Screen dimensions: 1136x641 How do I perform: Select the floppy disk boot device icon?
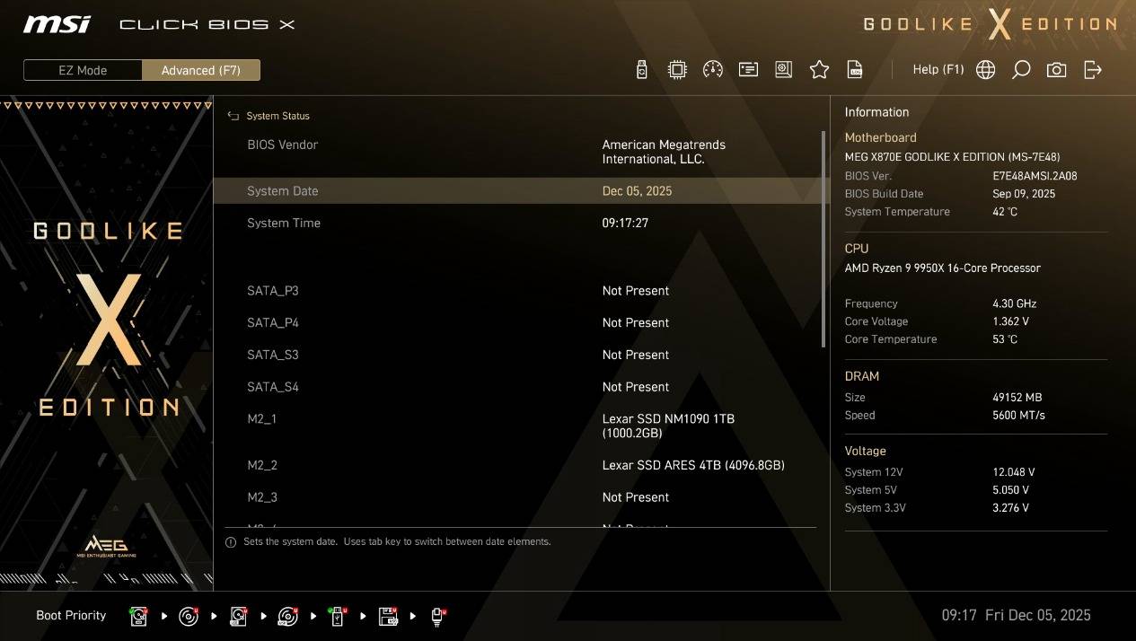[x=388, y=616]
